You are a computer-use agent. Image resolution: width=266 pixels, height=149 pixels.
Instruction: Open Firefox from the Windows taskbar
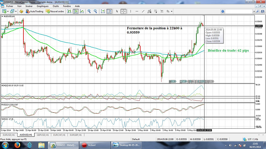pos(17,145)
